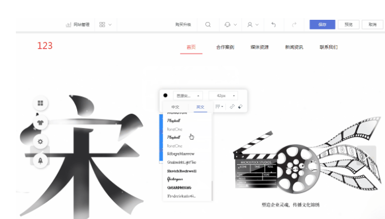Click the blue 保存 save button
The width and height of the screenshot is (385, 219).
point(322,24)
